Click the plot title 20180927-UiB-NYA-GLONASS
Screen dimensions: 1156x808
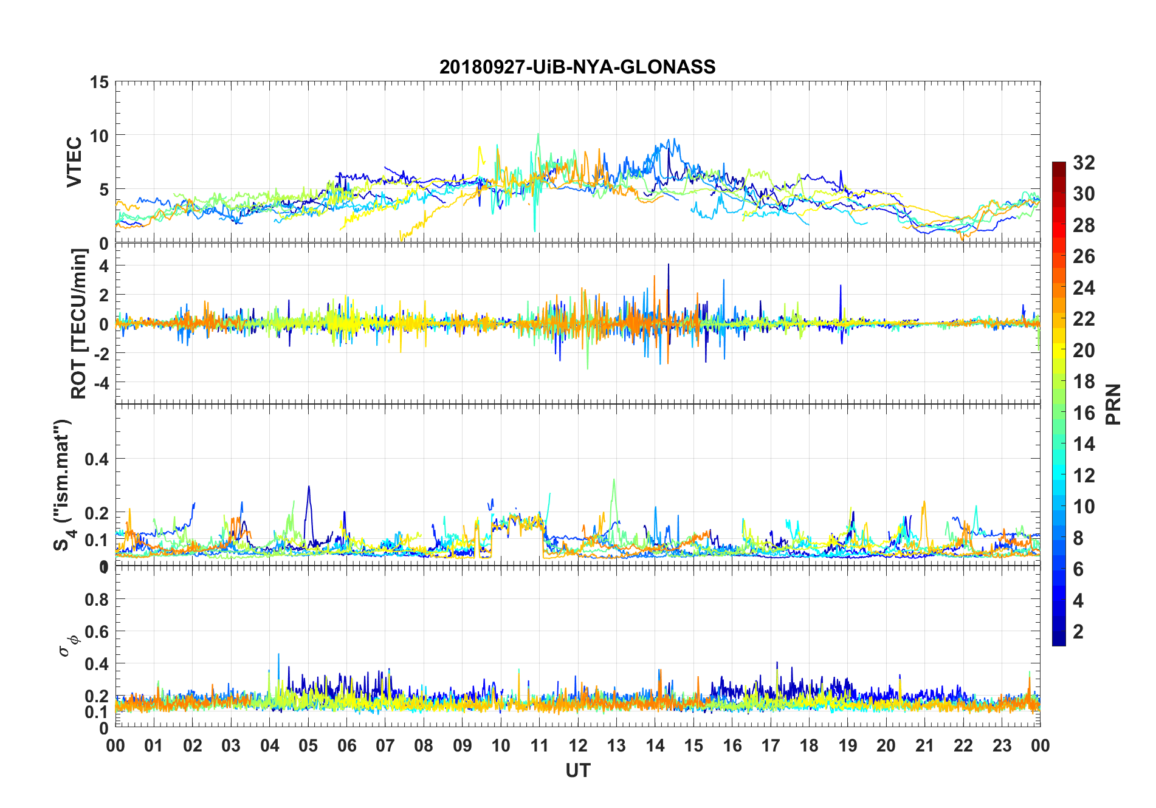coord(577,67)
